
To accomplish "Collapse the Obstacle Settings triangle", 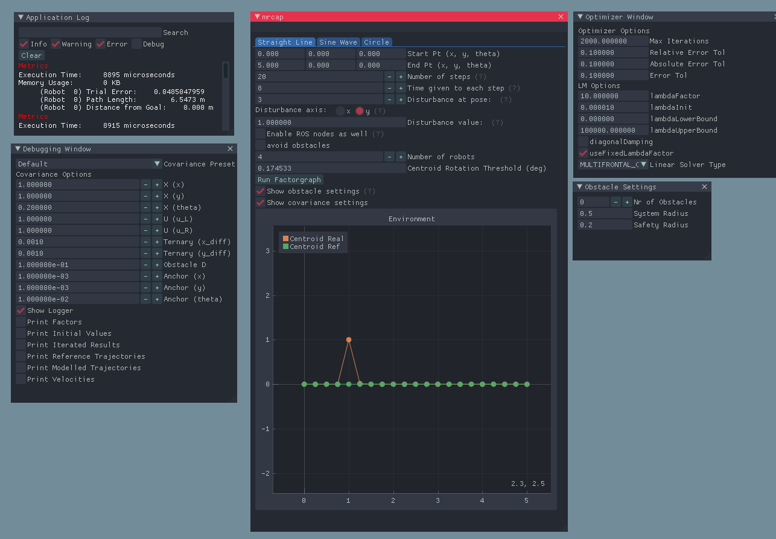I will [580, 187].
